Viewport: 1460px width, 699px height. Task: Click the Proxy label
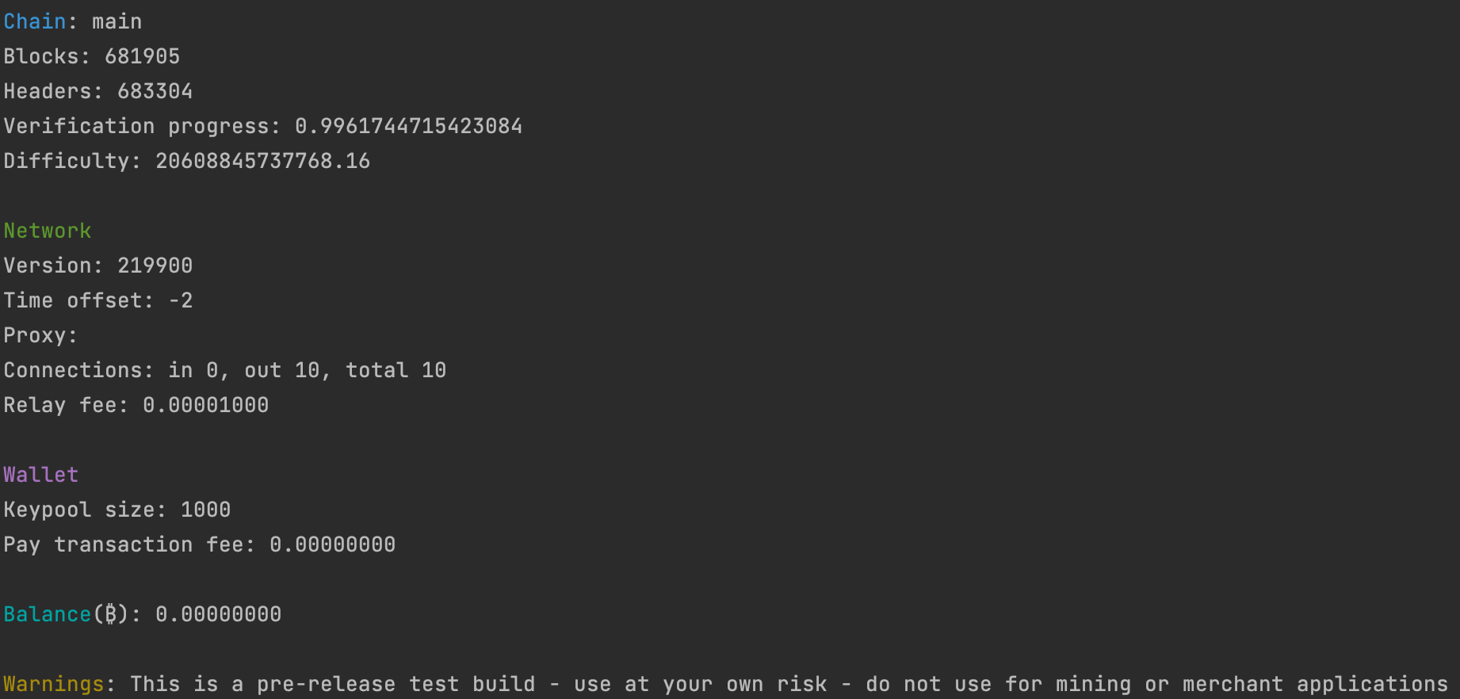pos(40,335)
